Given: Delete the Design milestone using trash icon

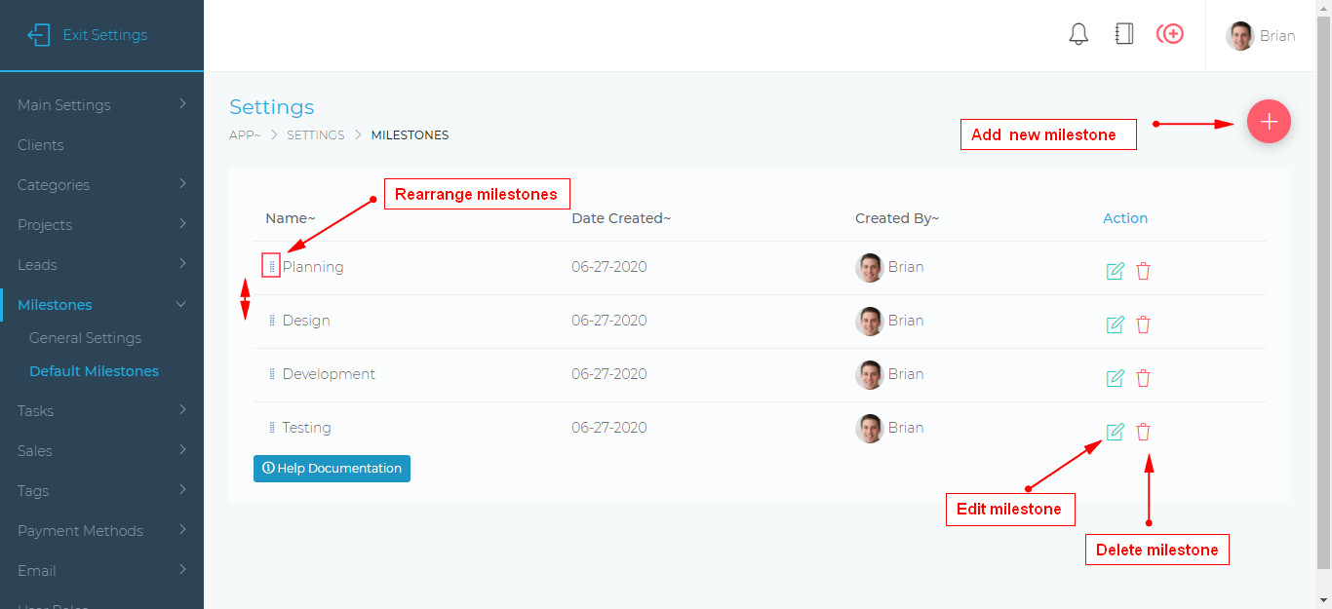Looking at the screenshot, I should pos(1144,324).
